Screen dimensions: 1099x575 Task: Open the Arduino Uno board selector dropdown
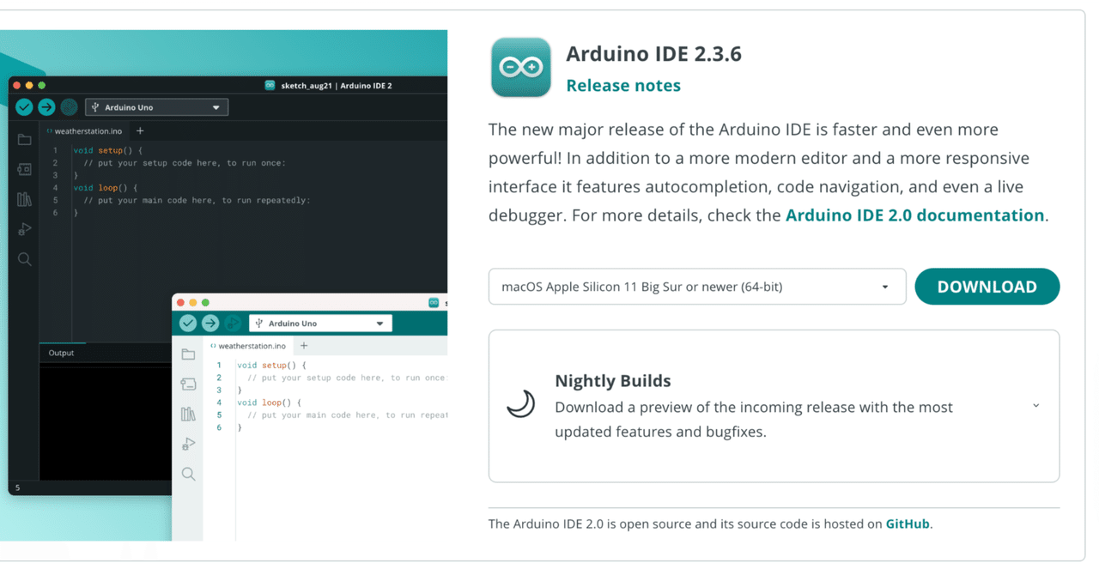pyautogui.click(x=156, y=106)
